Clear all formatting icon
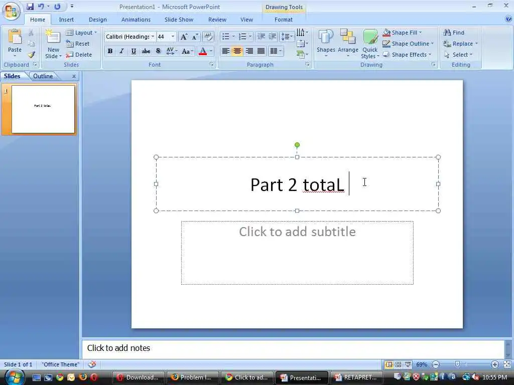The width and height of the screenshot is (514, 385). pyautogui.click(x=208, y=36)
